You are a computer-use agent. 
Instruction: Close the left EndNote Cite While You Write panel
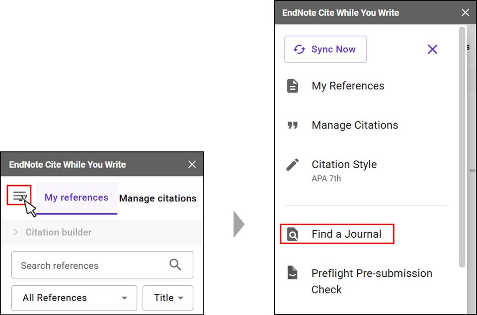192,164
